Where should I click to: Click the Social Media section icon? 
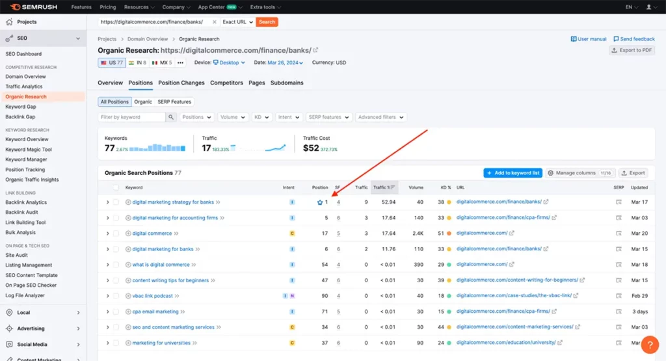tap(9, 345)
